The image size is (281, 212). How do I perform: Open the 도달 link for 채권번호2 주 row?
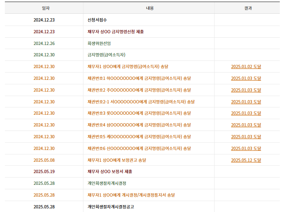(x=246, y=90)
